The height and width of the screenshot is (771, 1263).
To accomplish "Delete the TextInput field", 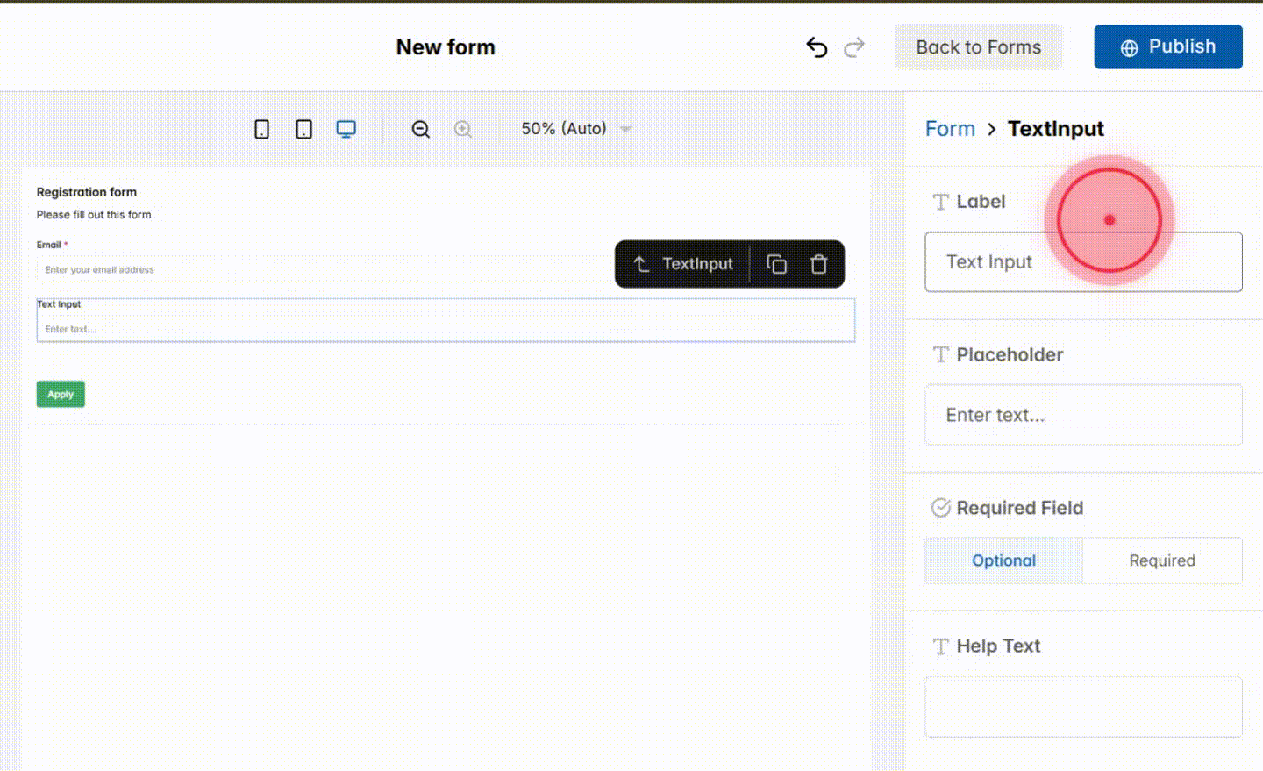I will pyautogui.click(x=819, y=263).
